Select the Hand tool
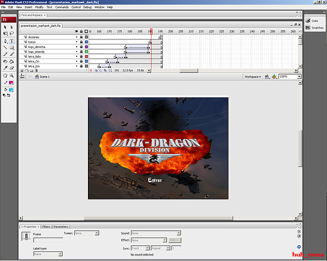 click(x=5, y=75)
